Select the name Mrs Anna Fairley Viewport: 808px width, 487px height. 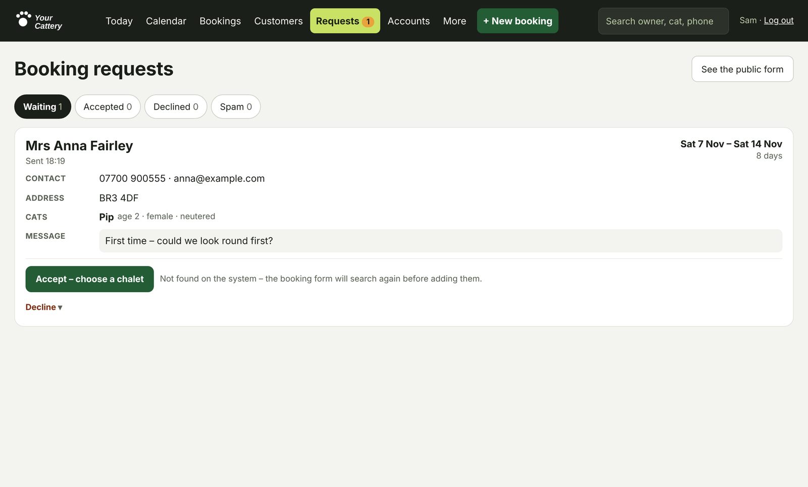point(79,146)
